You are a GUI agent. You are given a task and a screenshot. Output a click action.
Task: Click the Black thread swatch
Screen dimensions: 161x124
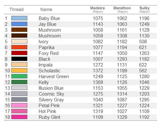pyautogui.click(x=19, y=59)
